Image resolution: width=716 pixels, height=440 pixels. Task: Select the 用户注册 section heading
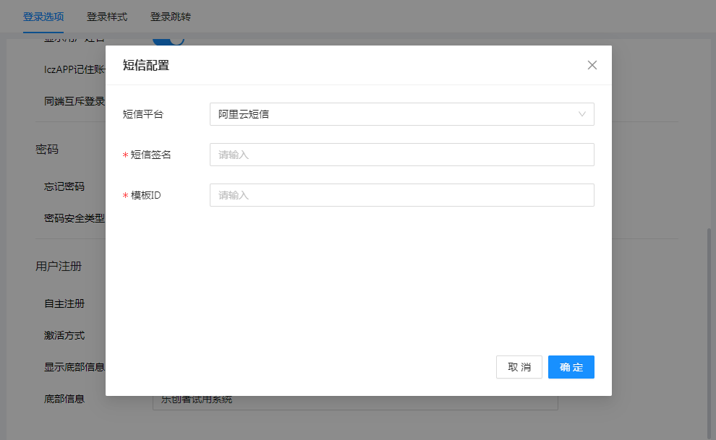59,267
